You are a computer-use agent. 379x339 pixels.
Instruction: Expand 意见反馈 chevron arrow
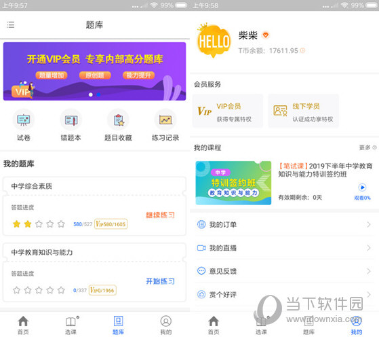point(369,271)
